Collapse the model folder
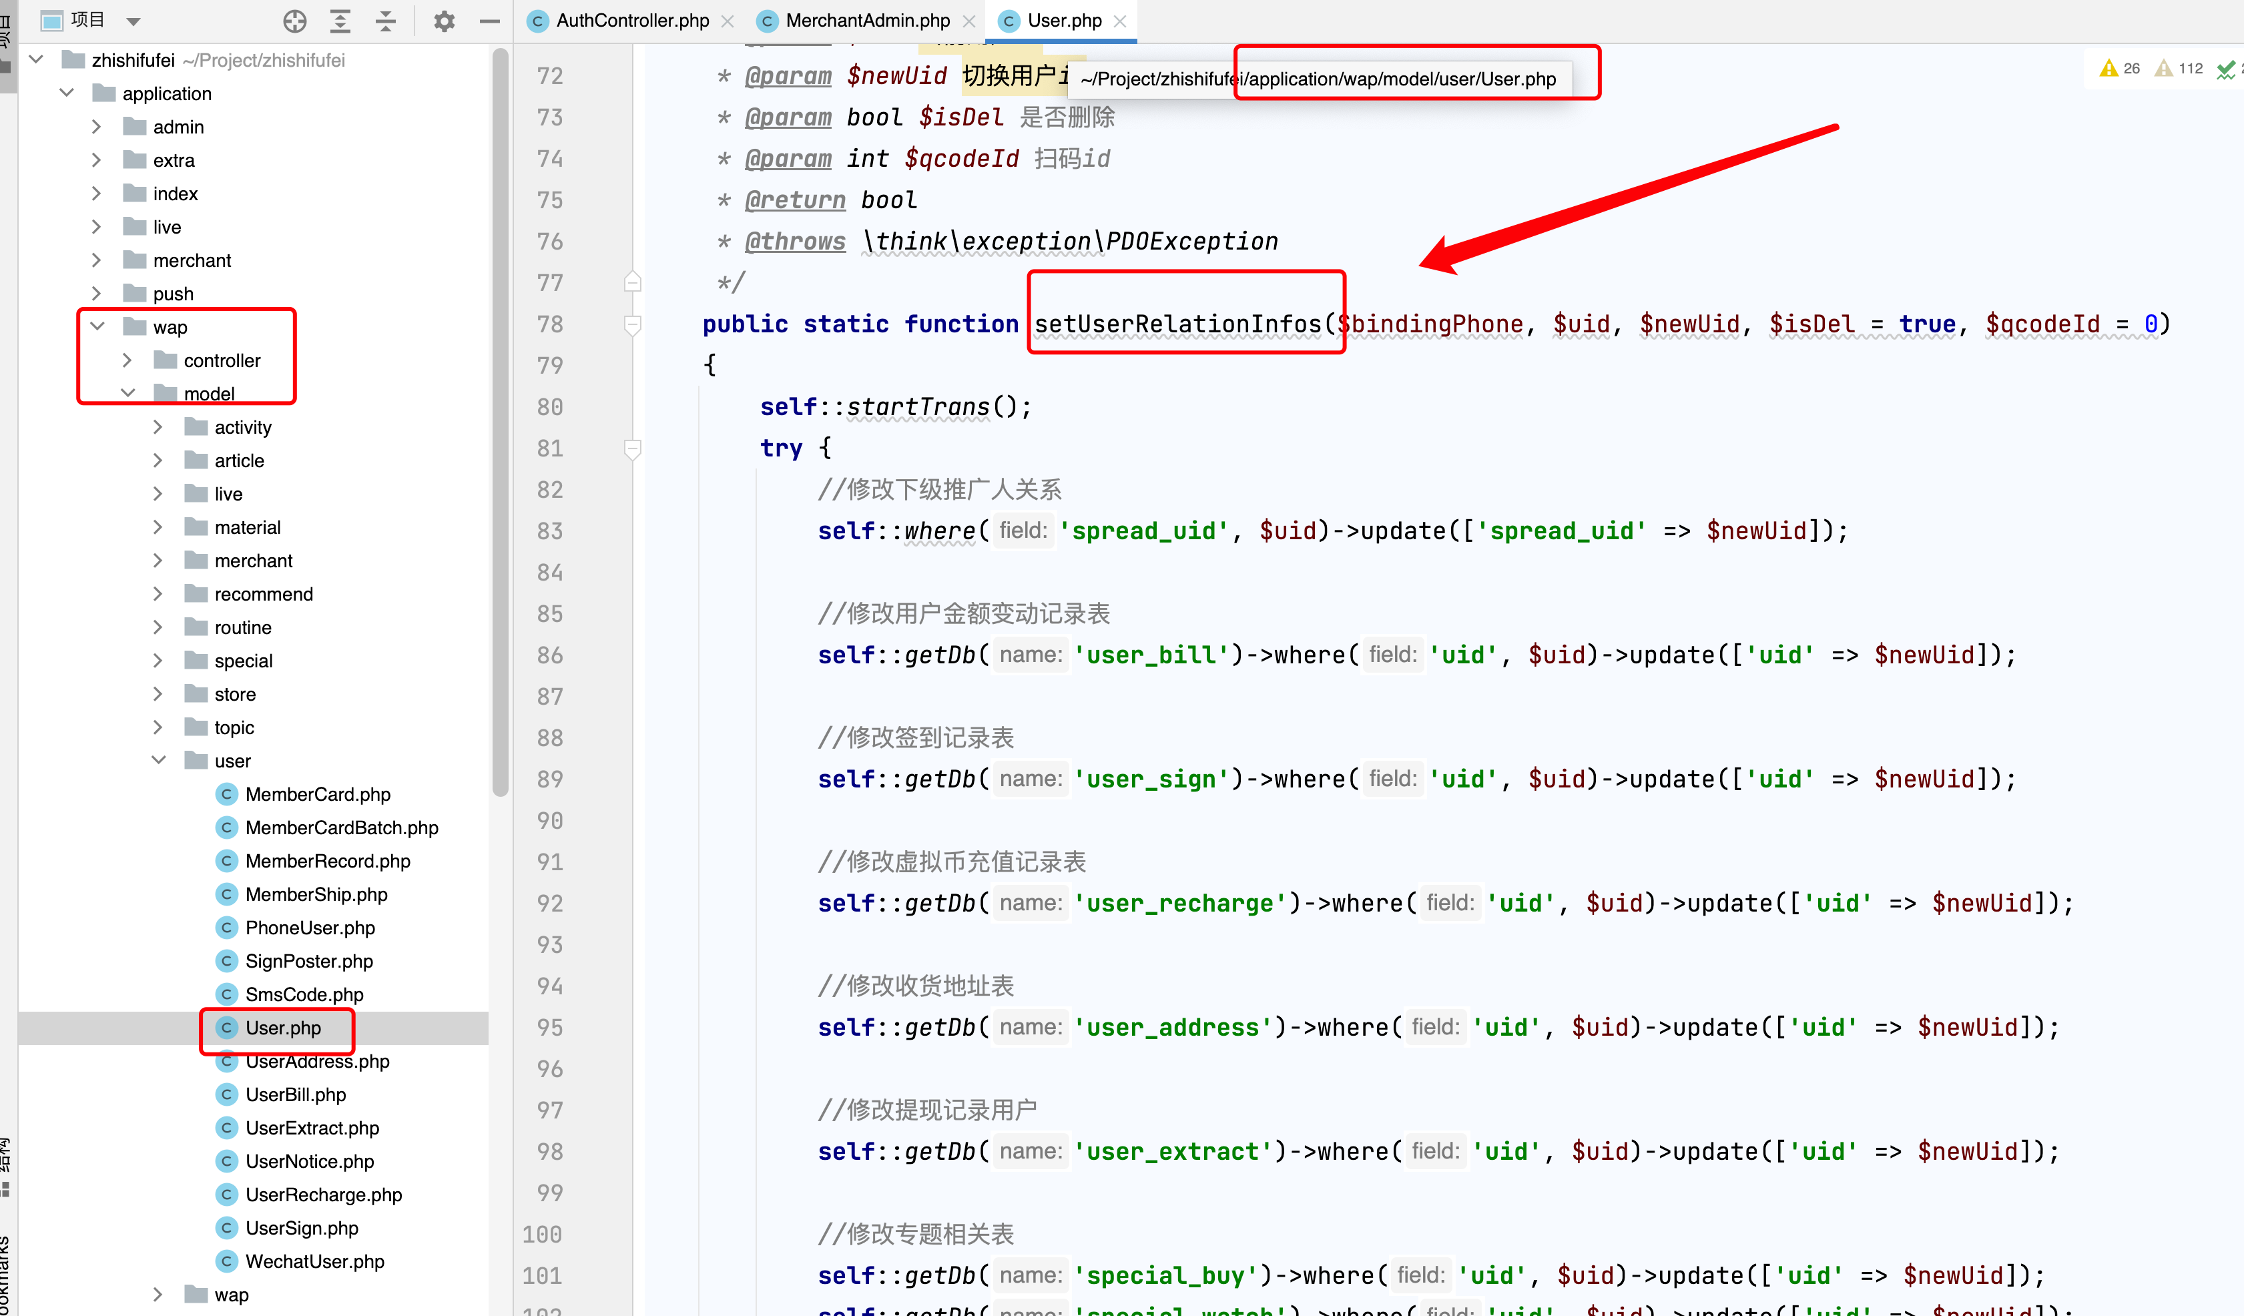The image size is (2244, 1316). [x=127, y=392]
